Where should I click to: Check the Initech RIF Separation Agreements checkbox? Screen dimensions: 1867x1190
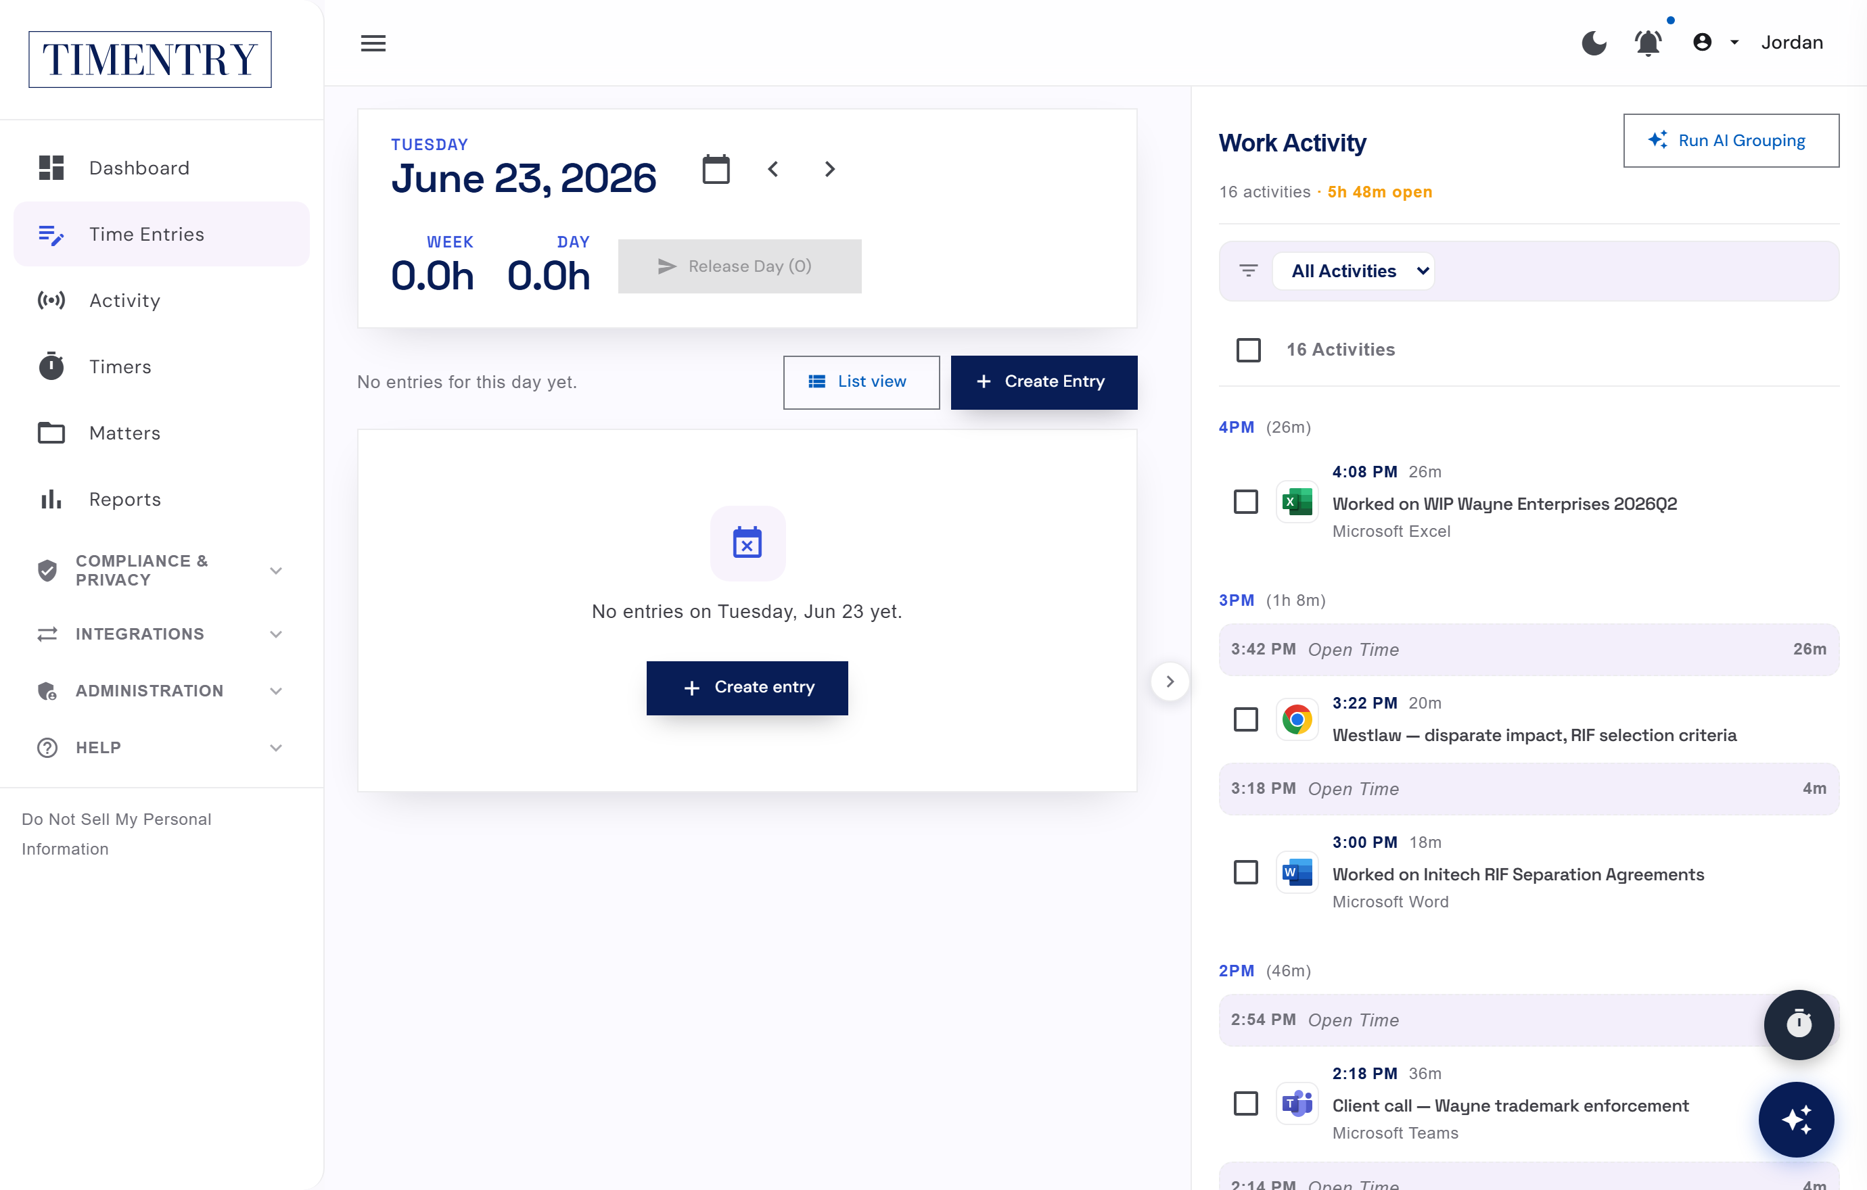click(1246, 872)
